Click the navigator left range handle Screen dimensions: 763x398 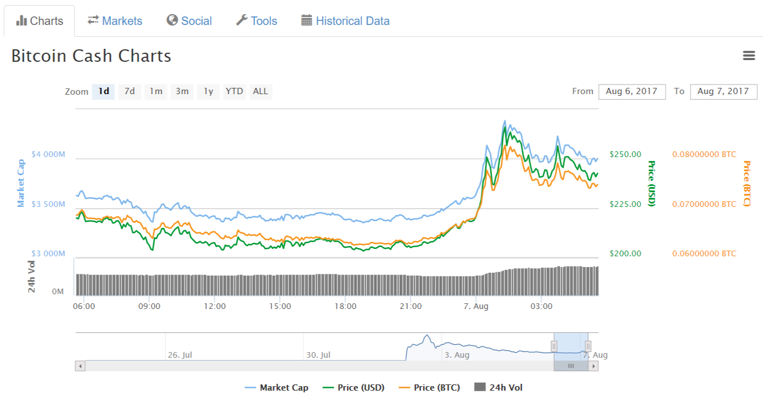554,346
